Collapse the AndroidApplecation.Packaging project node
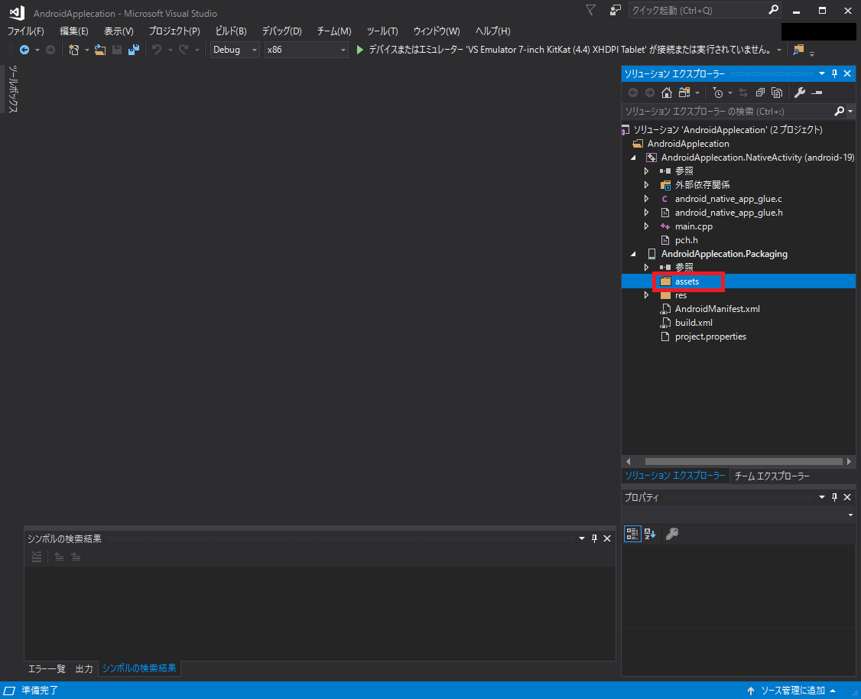 pyautogui.click(x=633, y=254)
